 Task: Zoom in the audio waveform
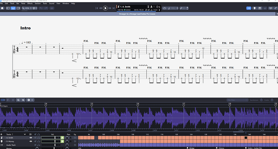(23, 100)
